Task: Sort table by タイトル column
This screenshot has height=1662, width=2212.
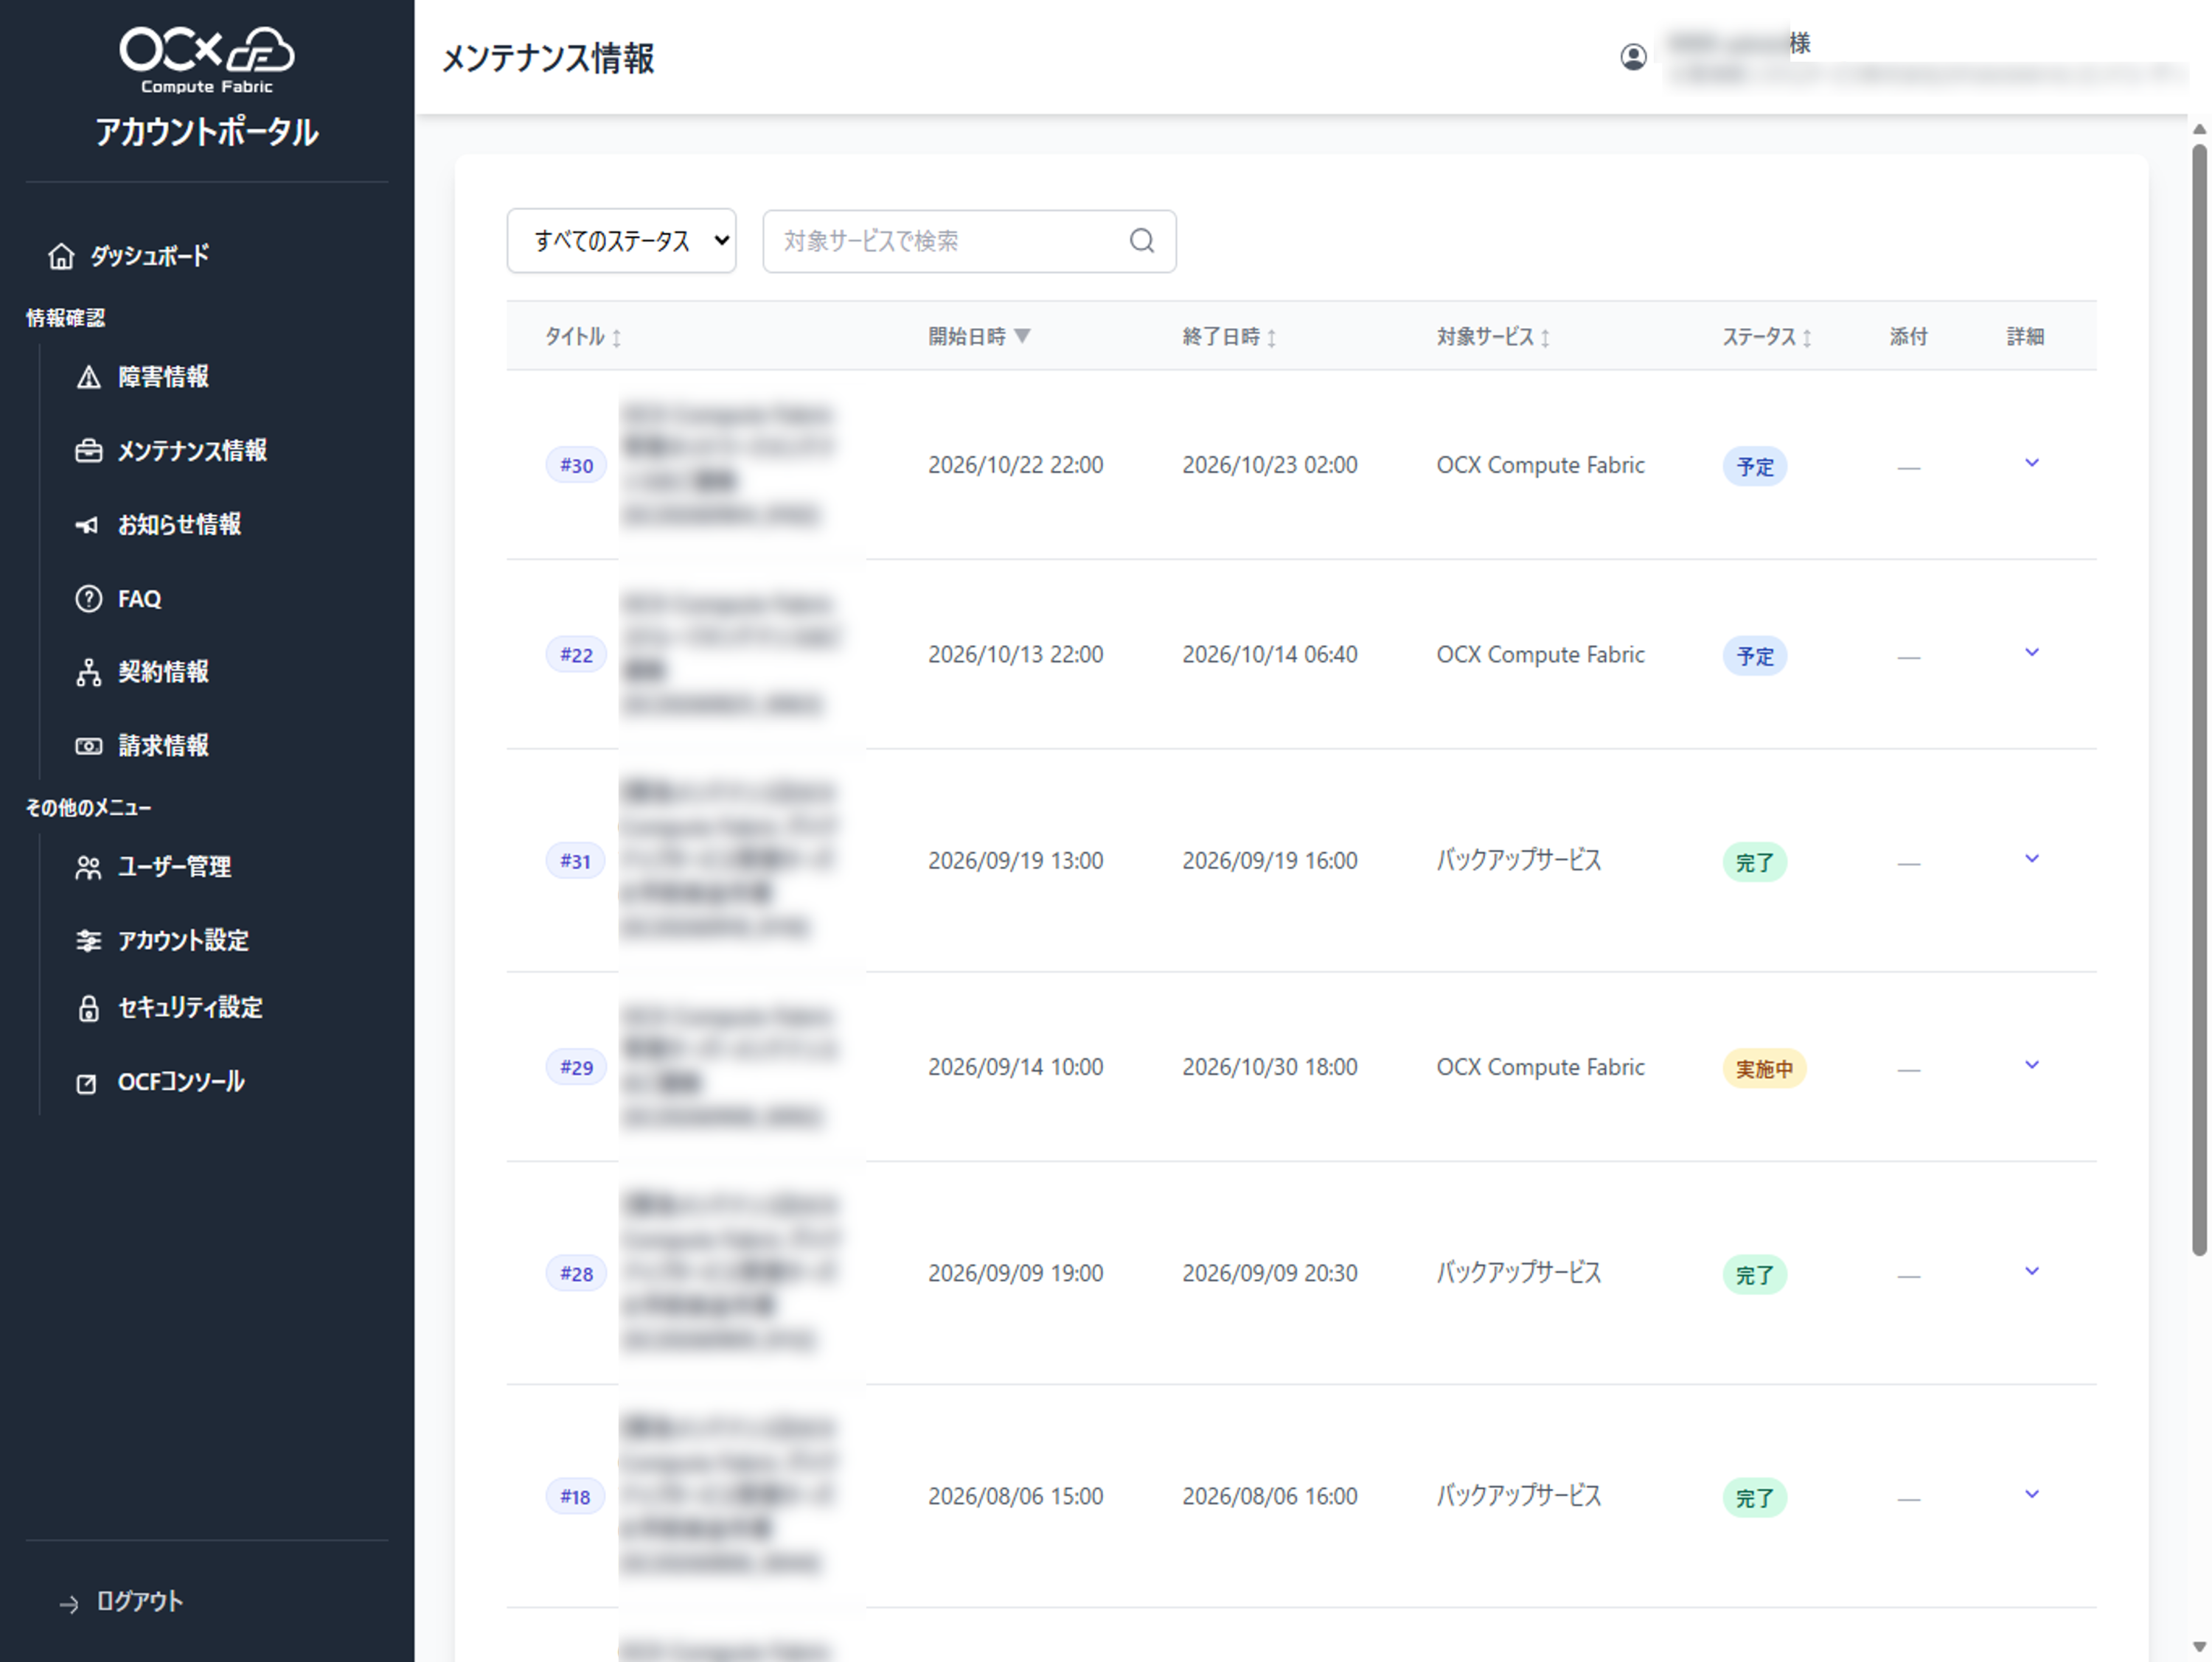Action: click(583, 337)
